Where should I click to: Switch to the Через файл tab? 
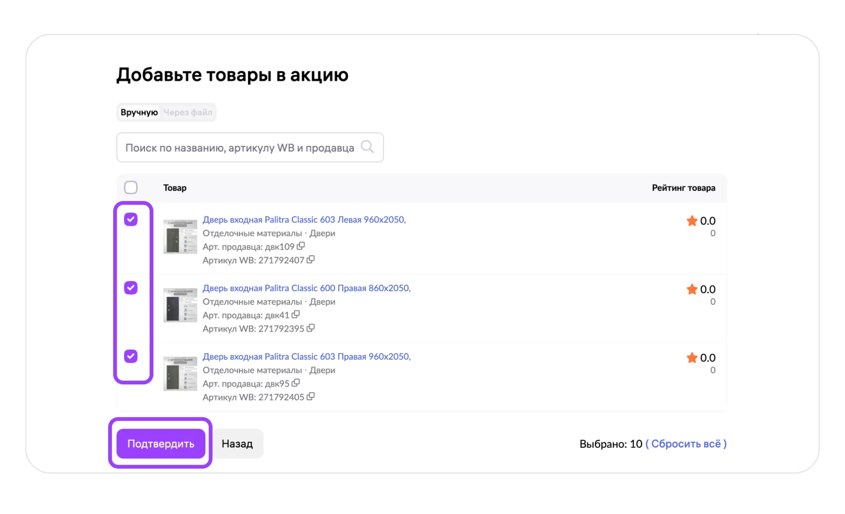[188, 112]
